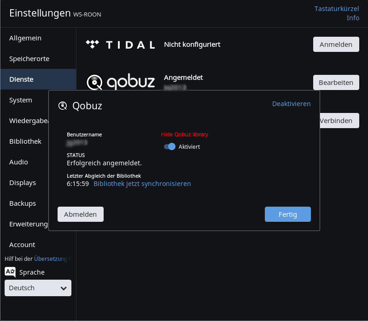
Task: Click the Deaktivieren link
Action: [x=291, y=104]
